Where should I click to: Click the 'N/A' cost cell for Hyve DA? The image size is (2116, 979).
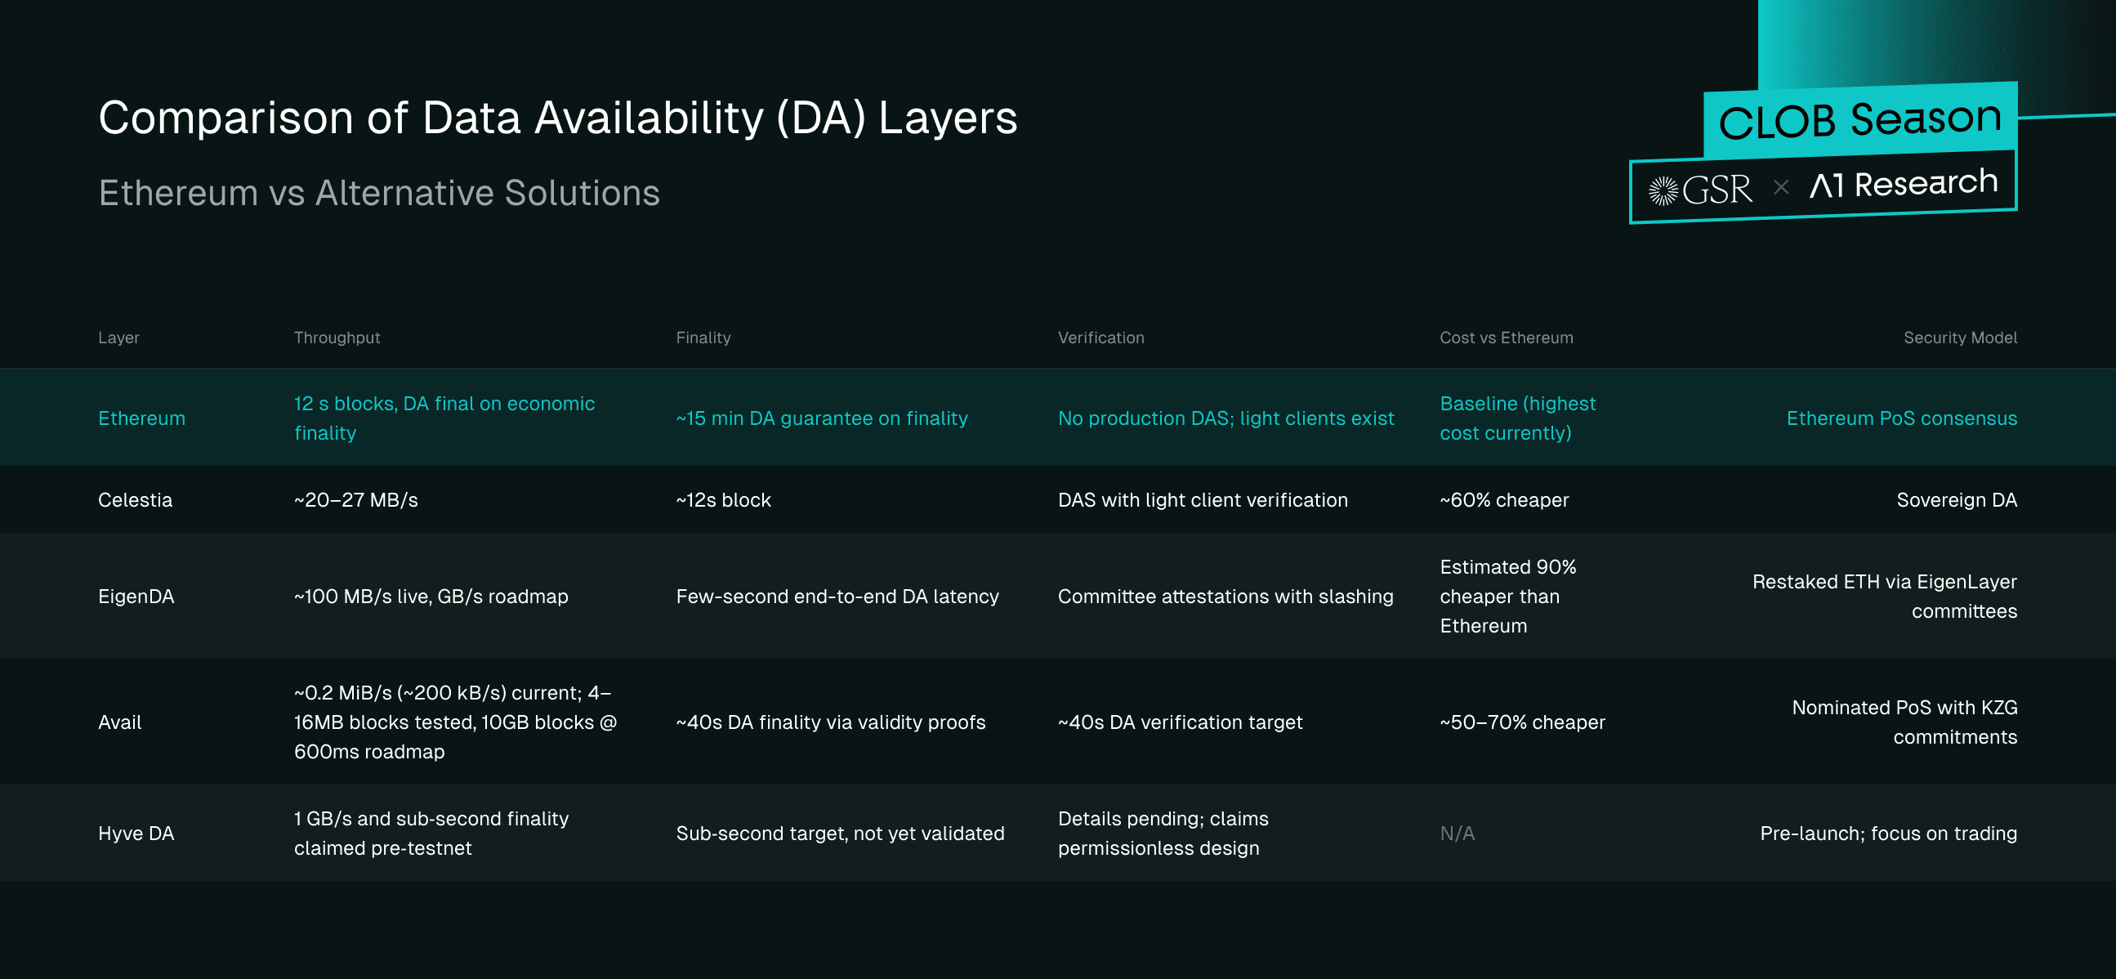[1458, 833]
